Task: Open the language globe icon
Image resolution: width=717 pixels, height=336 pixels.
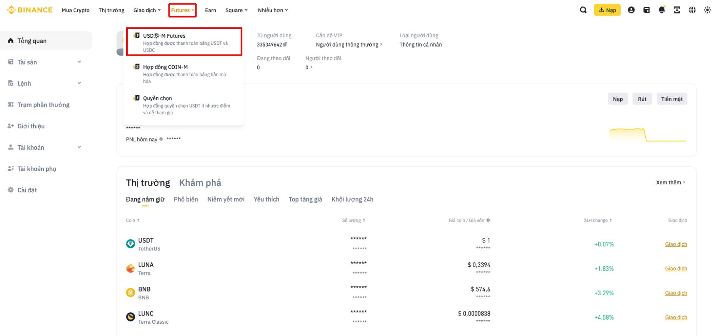Action: tap(692, 10)
